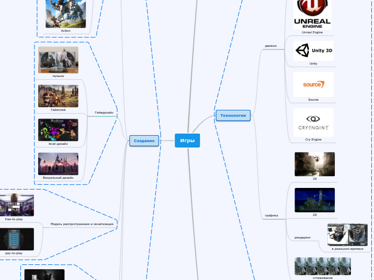Click the 'Визуальный дизайн' caption text
Screen dimensions: 374x280
[x=58, y=178]
